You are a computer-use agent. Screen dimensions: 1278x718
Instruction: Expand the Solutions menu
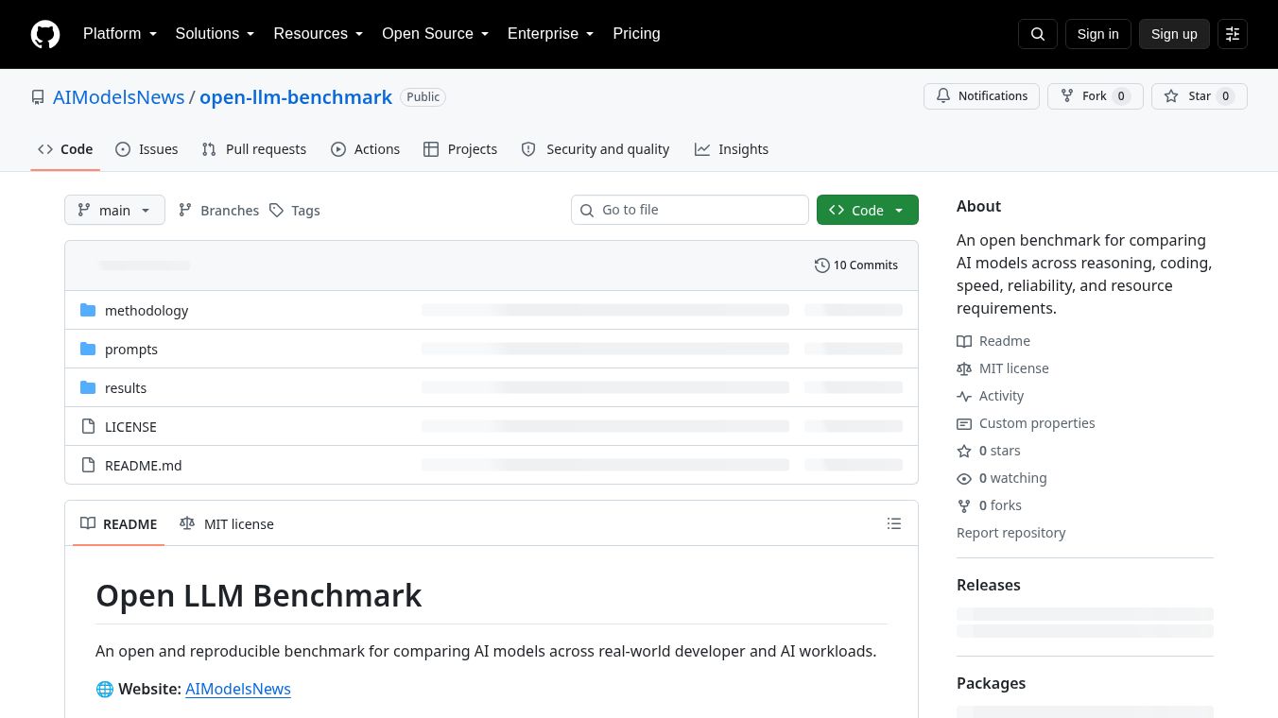pyautogui.click(x=216, y=34)
